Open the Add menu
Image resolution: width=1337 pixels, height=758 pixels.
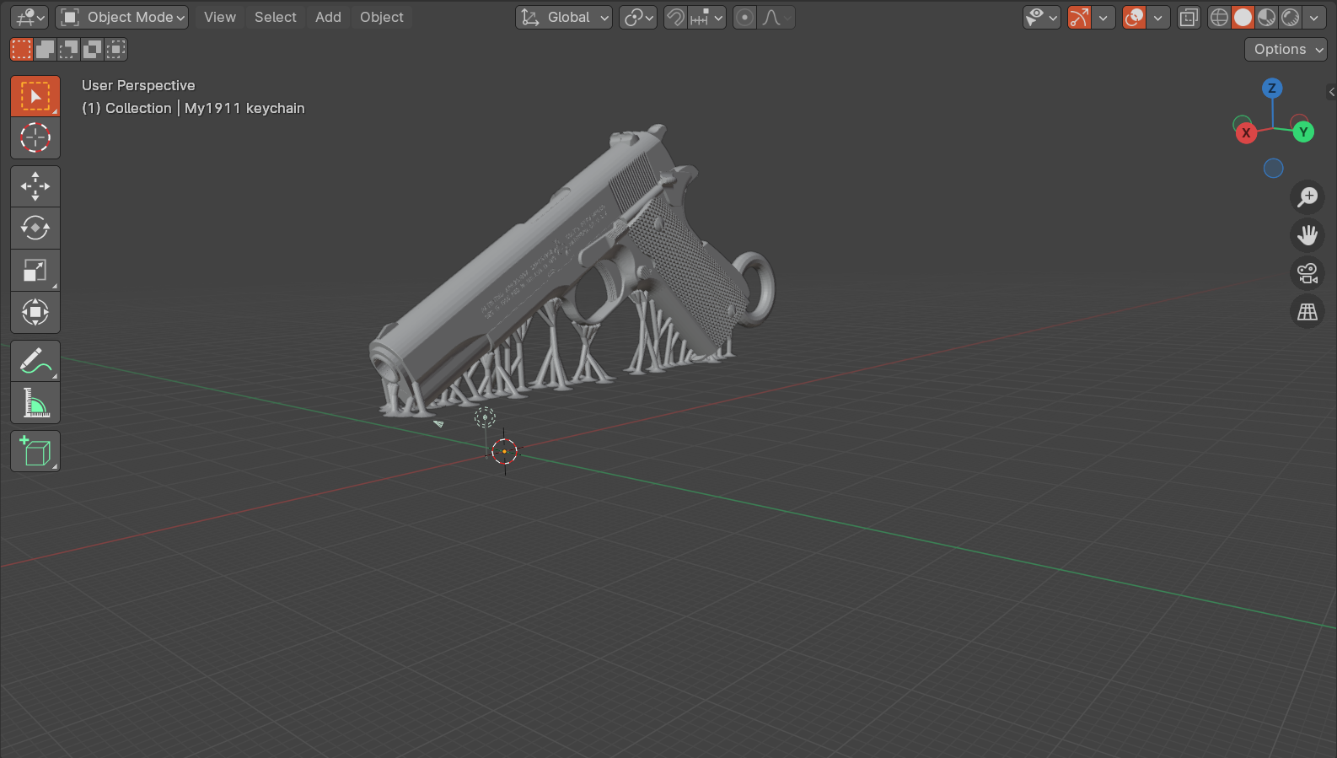tap(328, 17)
